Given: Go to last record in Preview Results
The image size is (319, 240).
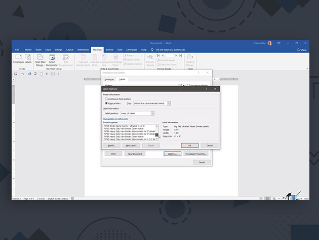Looking at the screenshot, I should [180, 55].
